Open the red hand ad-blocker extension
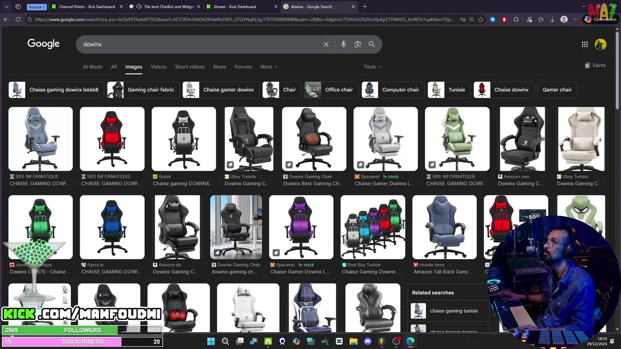This screenshot has width=621, height=349. 504,19
